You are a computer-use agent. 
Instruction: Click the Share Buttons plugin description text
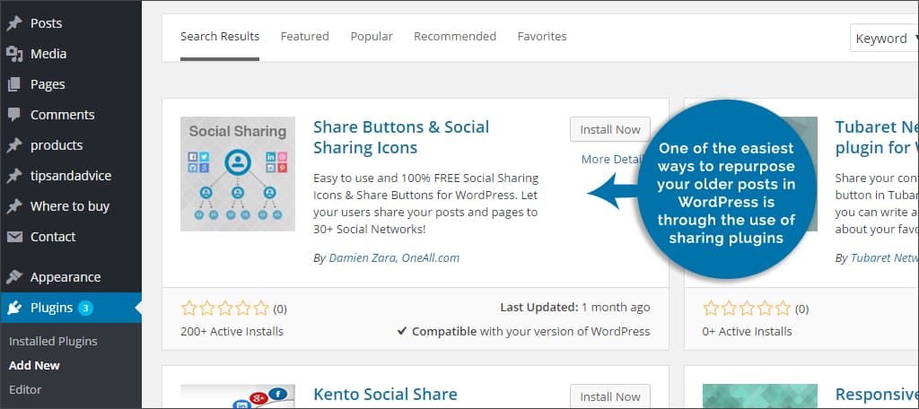tap(426, 204)
